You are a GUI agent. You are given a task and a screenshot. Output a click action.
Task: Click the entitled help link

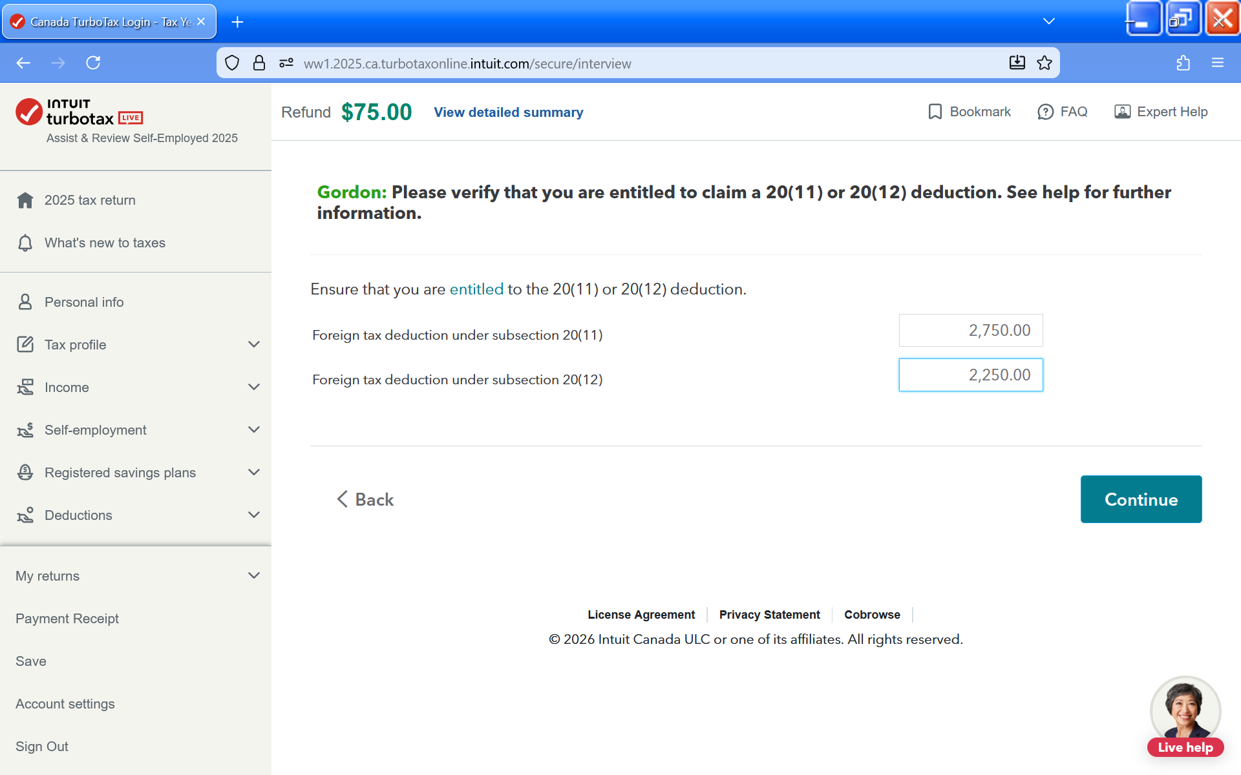[x=476, y=289]
